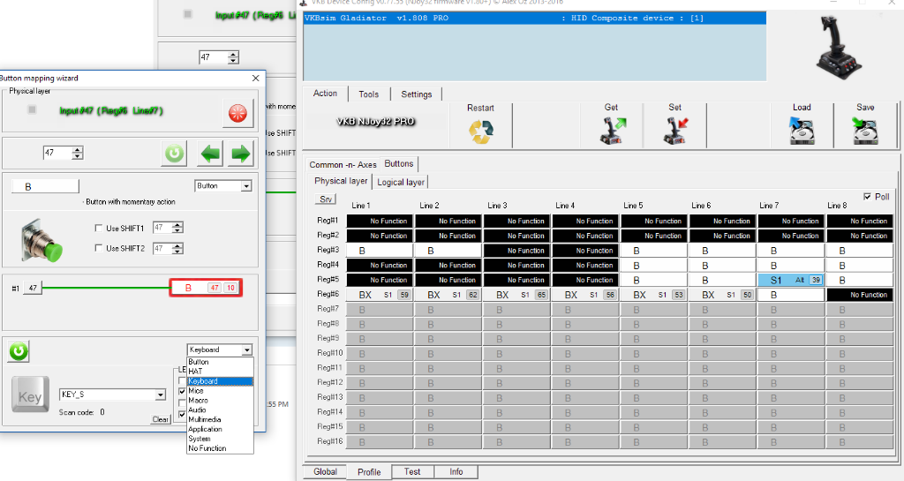Select Mice in the function type list
Image resolution: width=904 pixels, height=481 pixels.
click(x=220, y=391)
